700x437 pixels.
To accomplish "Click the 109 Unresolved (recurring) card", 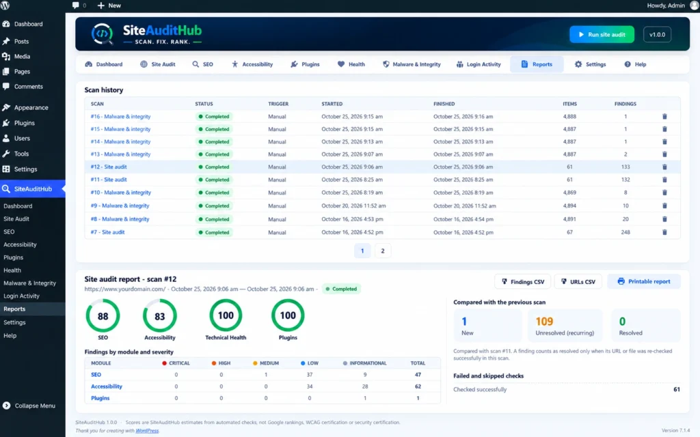I will [565, 326].
